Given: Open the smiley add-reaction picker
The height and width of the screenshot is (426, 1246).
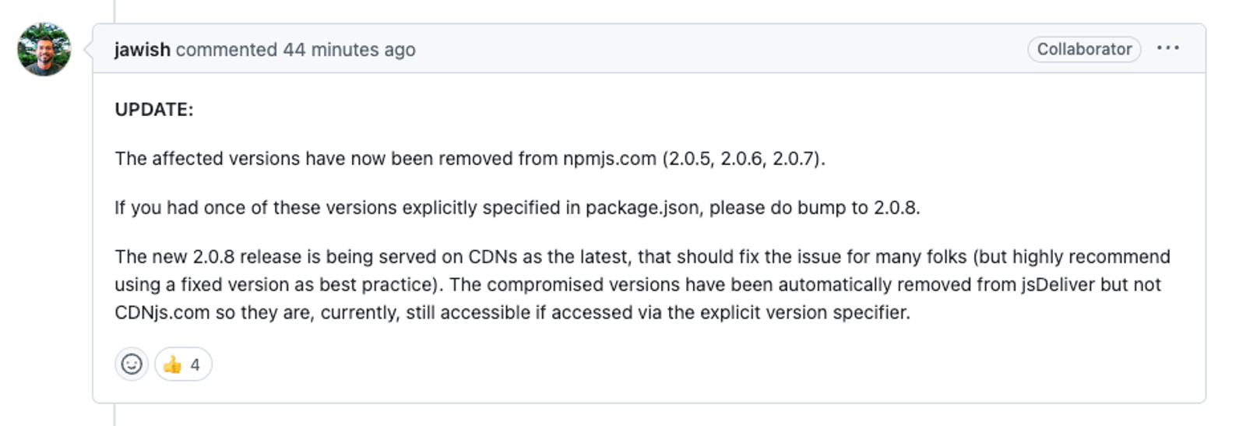Looking at the screenshot, I should click(x=132, y=364).
